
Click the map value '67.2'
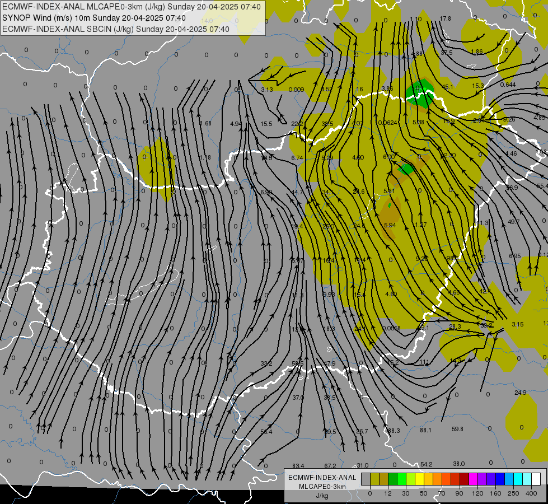pos(330,466)
